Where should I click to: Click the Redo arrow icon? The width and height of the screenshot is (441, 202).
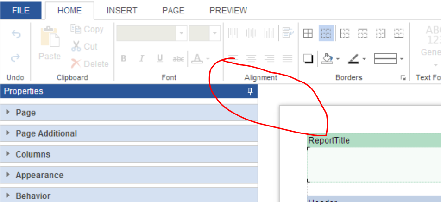point(16,57)
